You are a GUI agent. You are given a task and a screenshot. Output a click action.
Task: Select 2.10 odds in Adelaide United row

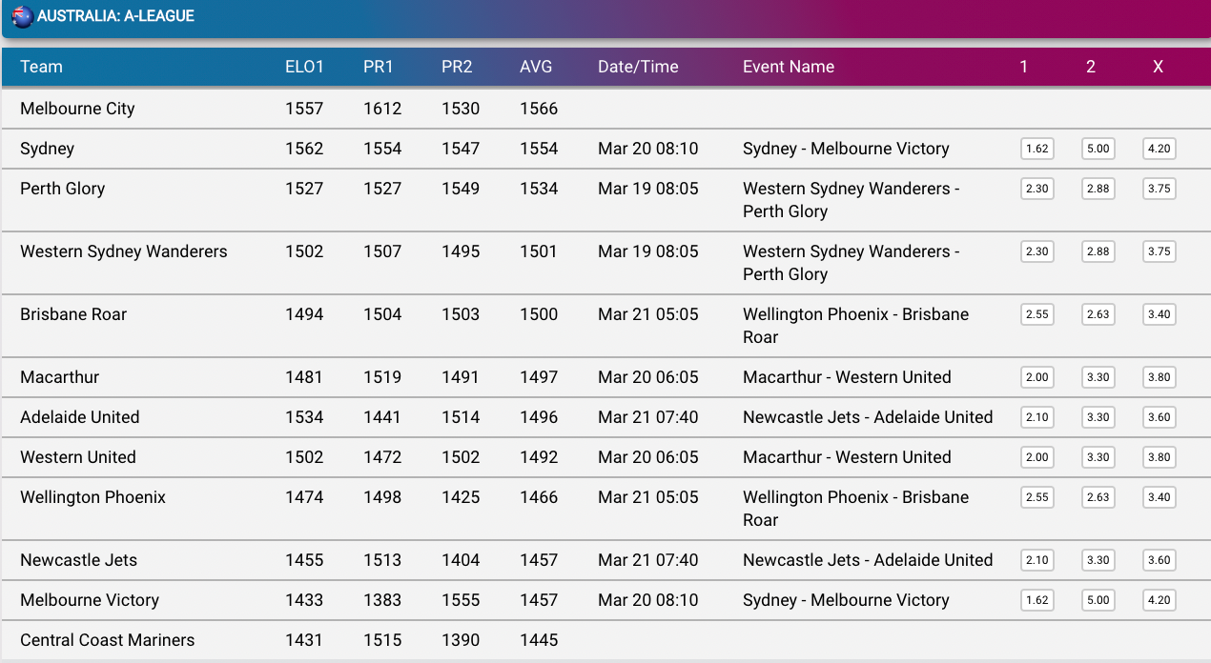[x=1037, y=417]
